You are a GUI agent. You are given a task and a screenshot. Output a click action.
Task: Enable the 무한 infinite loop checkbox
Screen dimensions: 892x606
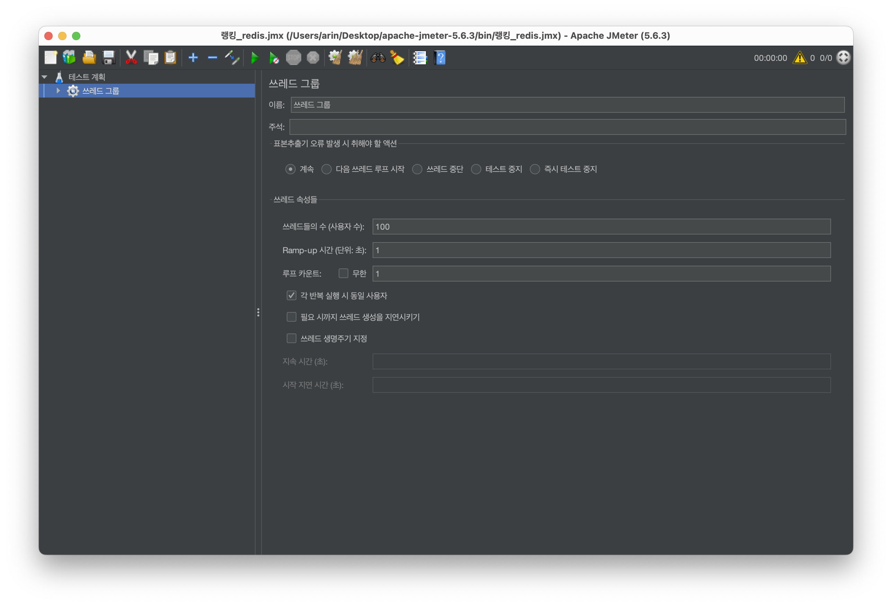tap(343, 273)
